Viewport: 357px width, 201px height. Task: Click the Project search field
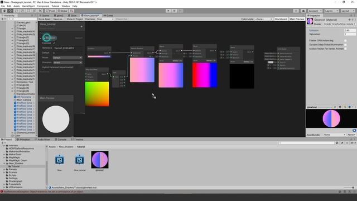pyautogui.click(x=306, y=143)
